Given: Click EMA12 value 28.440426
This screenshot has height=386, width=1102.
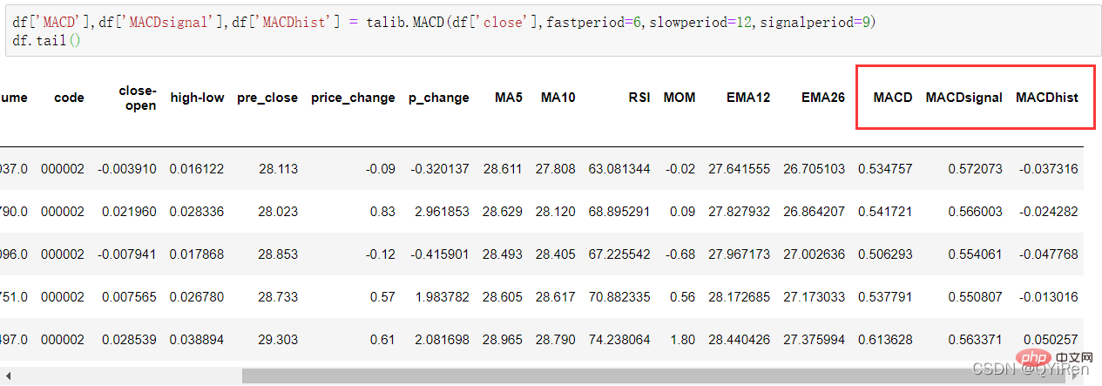Looking at the screenshot, I should point(740,340).
